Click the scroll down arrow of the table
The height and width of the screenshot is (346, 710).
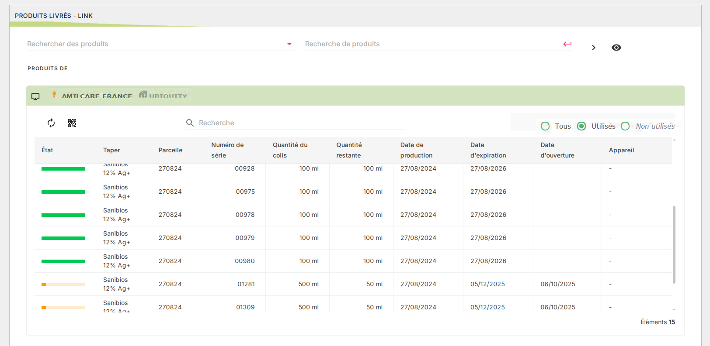(x=674, y=309)
